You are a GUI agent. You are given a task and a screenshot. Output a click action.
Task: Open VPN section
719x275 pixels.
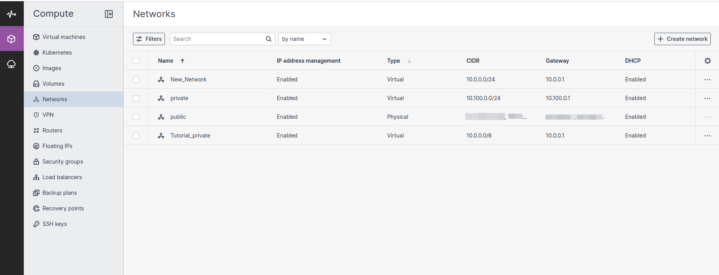(x=73, y=115)
